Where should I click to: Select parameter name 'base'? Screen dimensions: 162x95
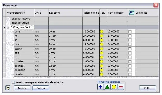[24, 31]
